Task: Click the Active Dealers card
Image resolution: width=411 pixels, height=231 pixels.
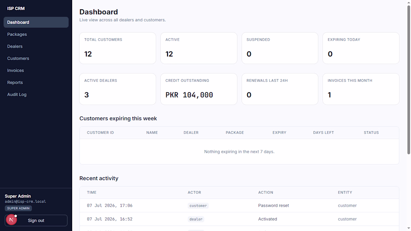Action: point(118,89)
